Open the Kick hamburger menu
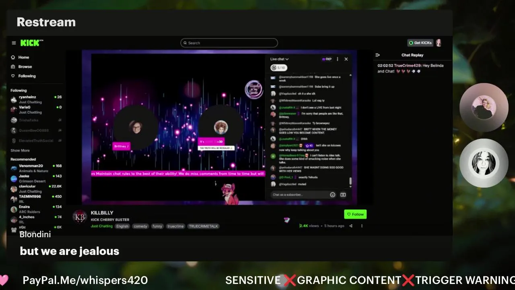The width and height of the screenshot is (515, 290). tap(14, 43)
